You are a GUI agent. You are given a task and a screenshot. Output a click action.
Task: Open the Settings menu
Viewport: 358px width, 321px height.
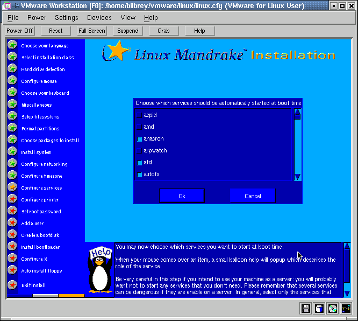click(x=67, y=18)
